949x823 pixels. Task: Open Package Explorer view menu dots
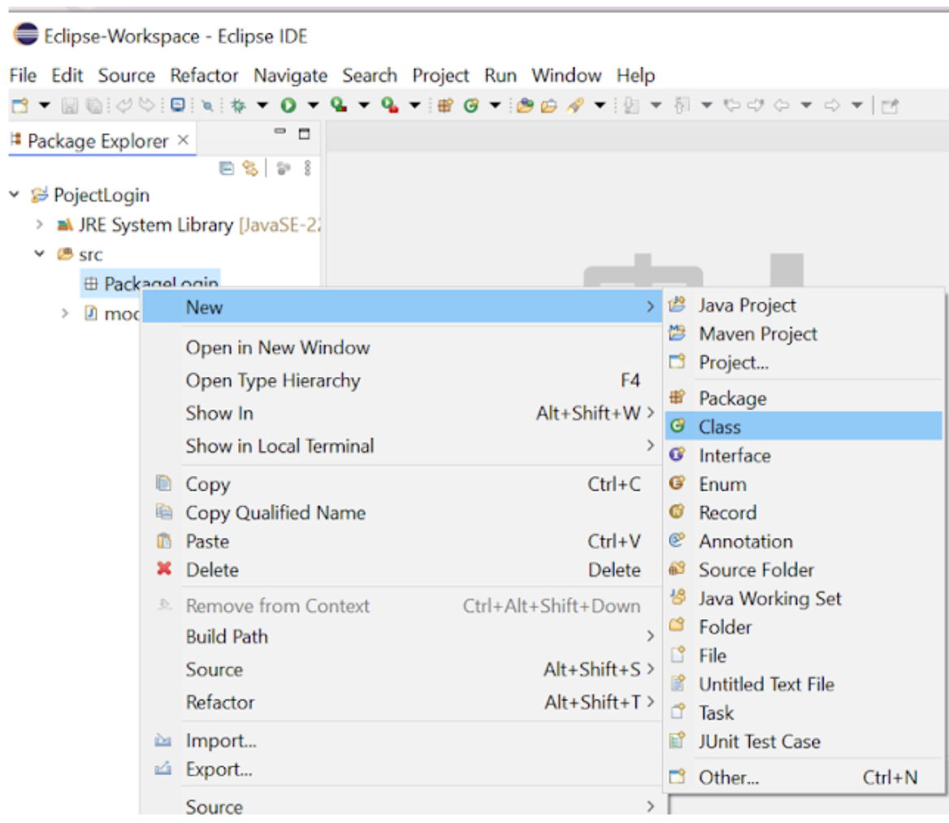pos(307,167)
